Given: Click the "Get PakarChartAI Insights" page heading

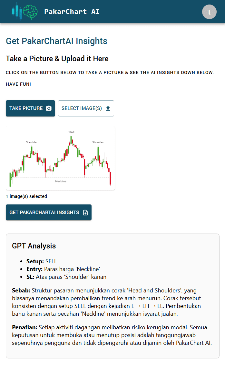Looking at the screenshot, I should [56, 41].
